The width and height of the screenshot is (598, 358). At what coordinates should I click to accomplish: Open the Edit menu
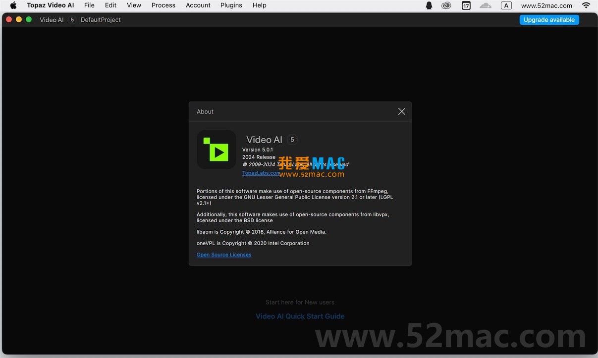tap(110, 5)
